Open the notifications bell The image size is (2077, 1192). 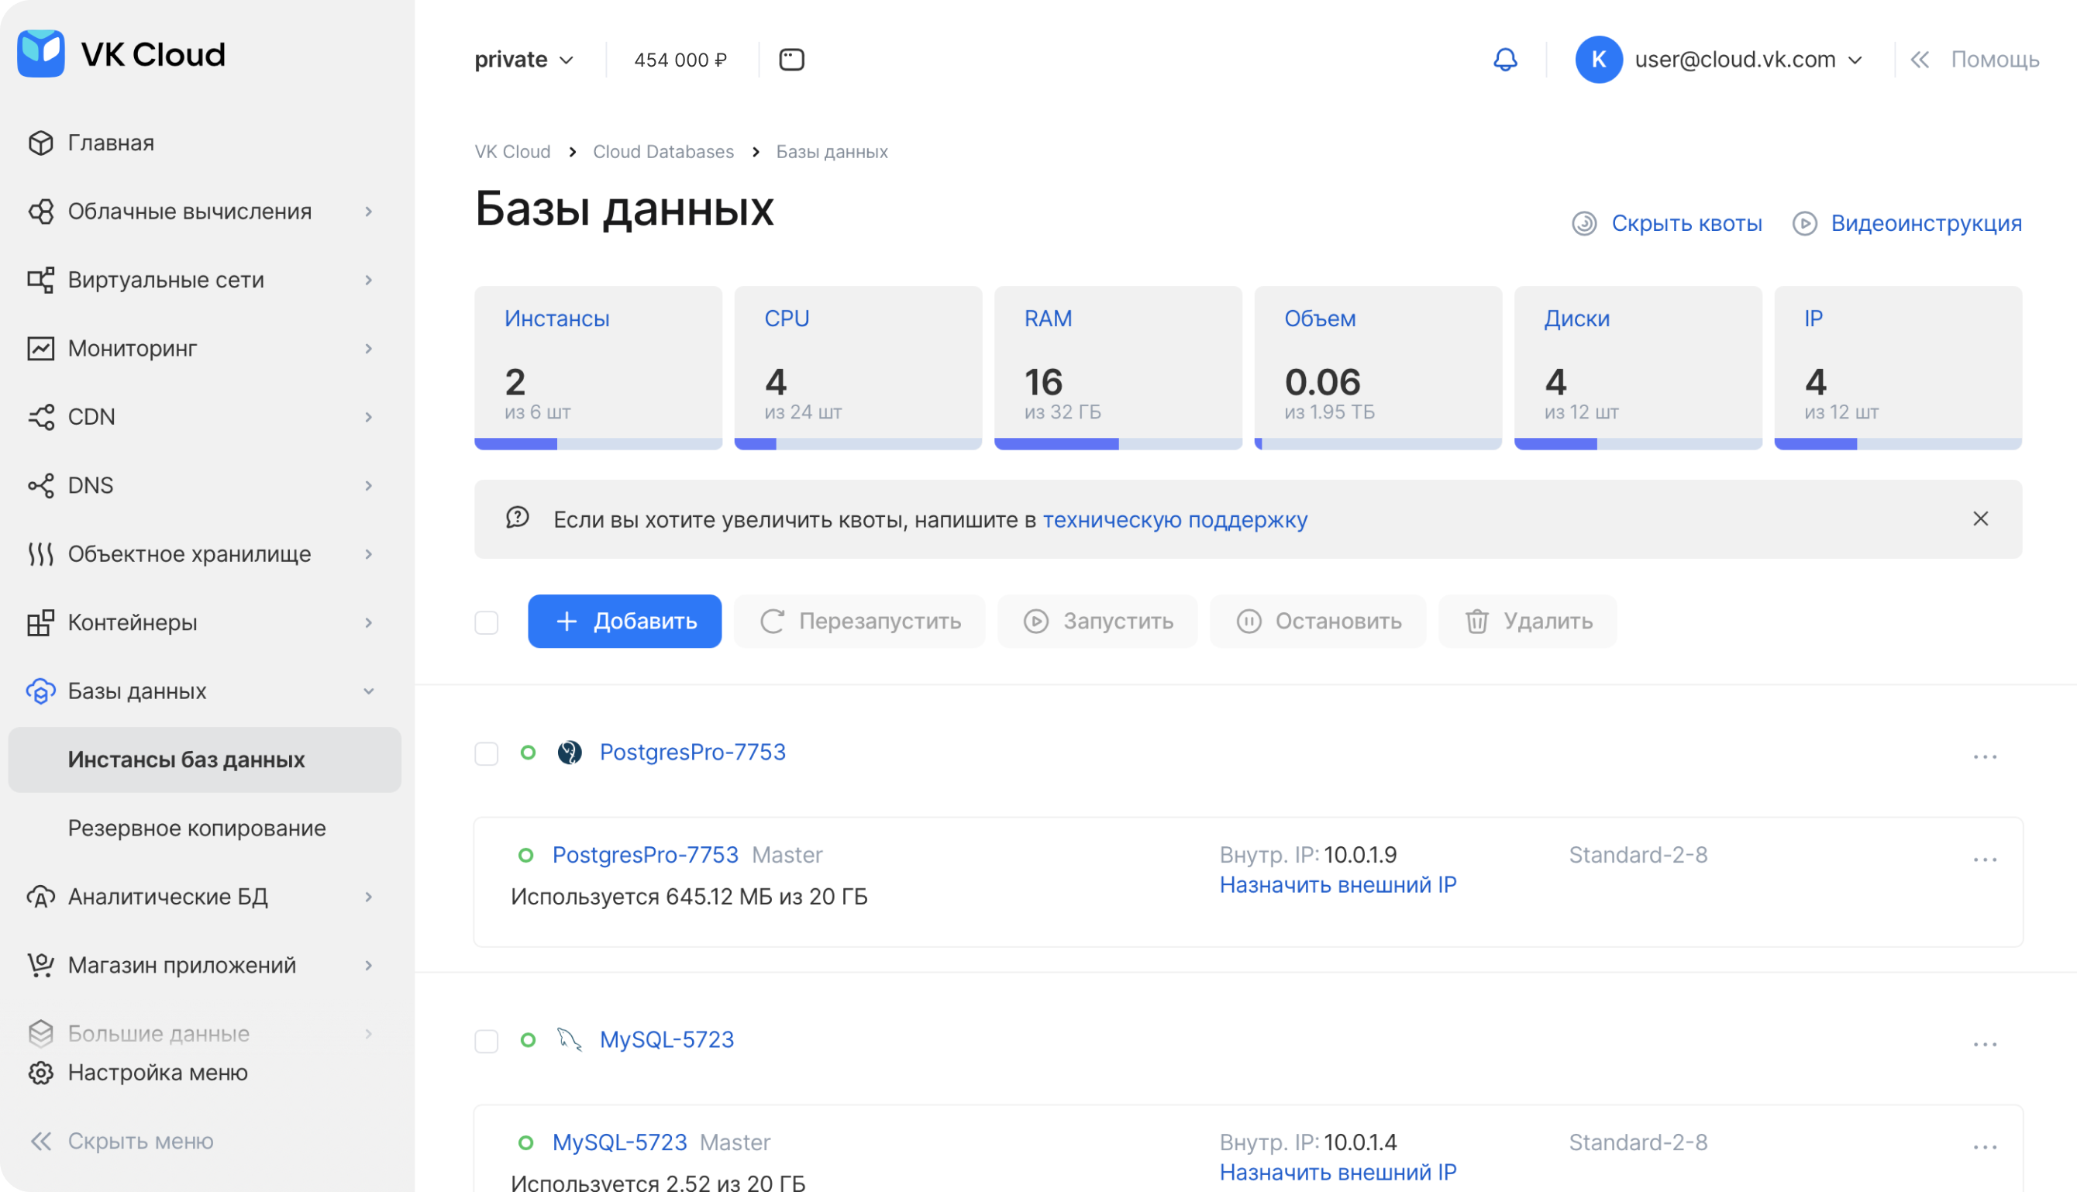(1505, 59)
